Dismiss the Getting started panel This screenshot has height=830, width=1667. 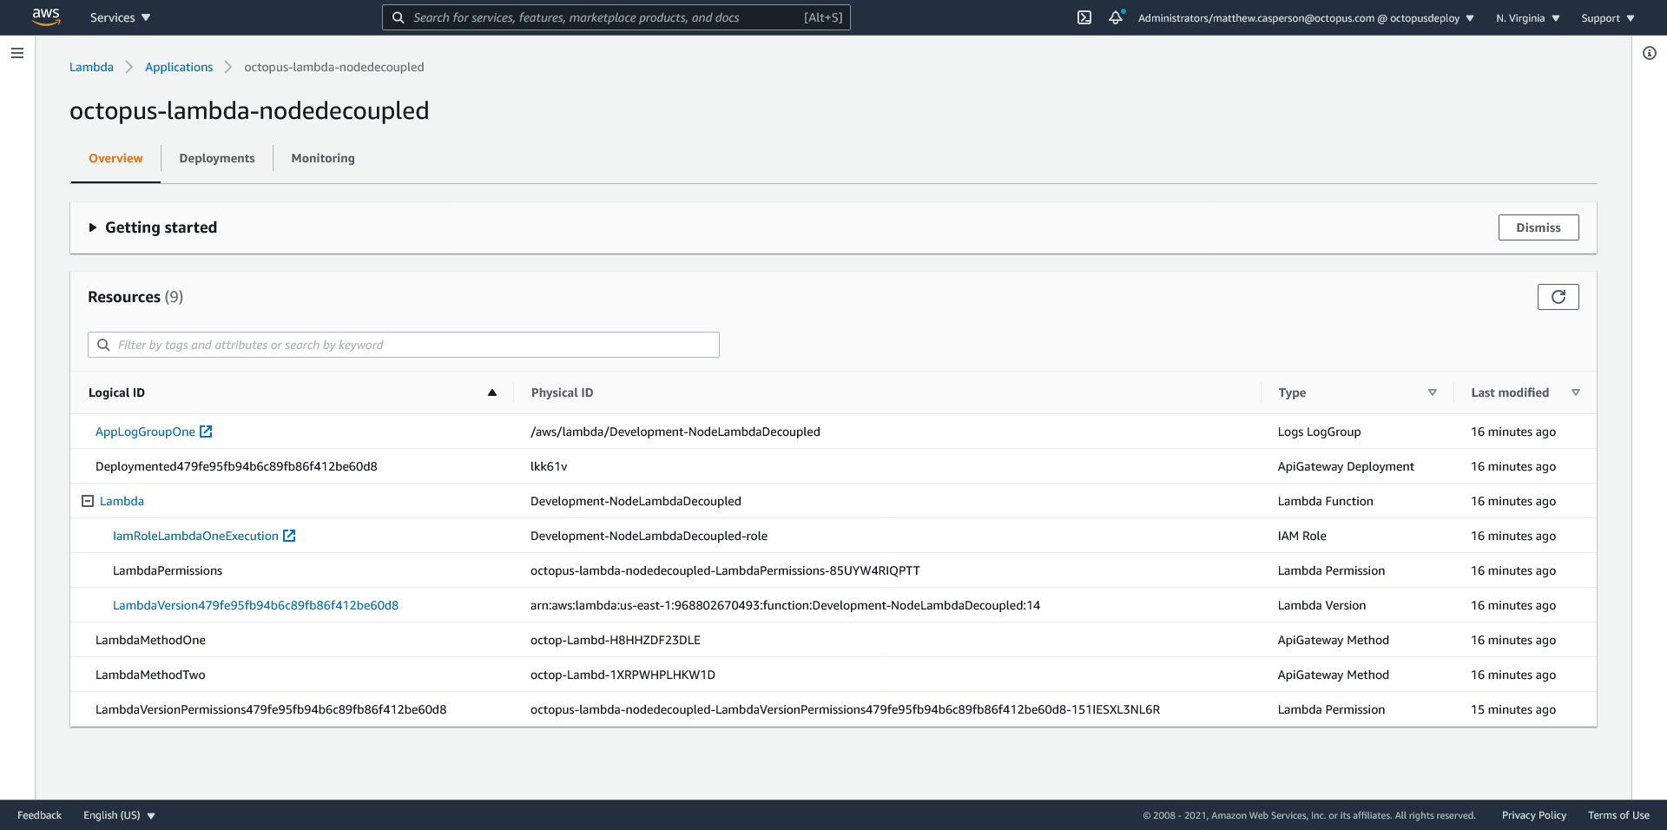(x=1538, y=227)
